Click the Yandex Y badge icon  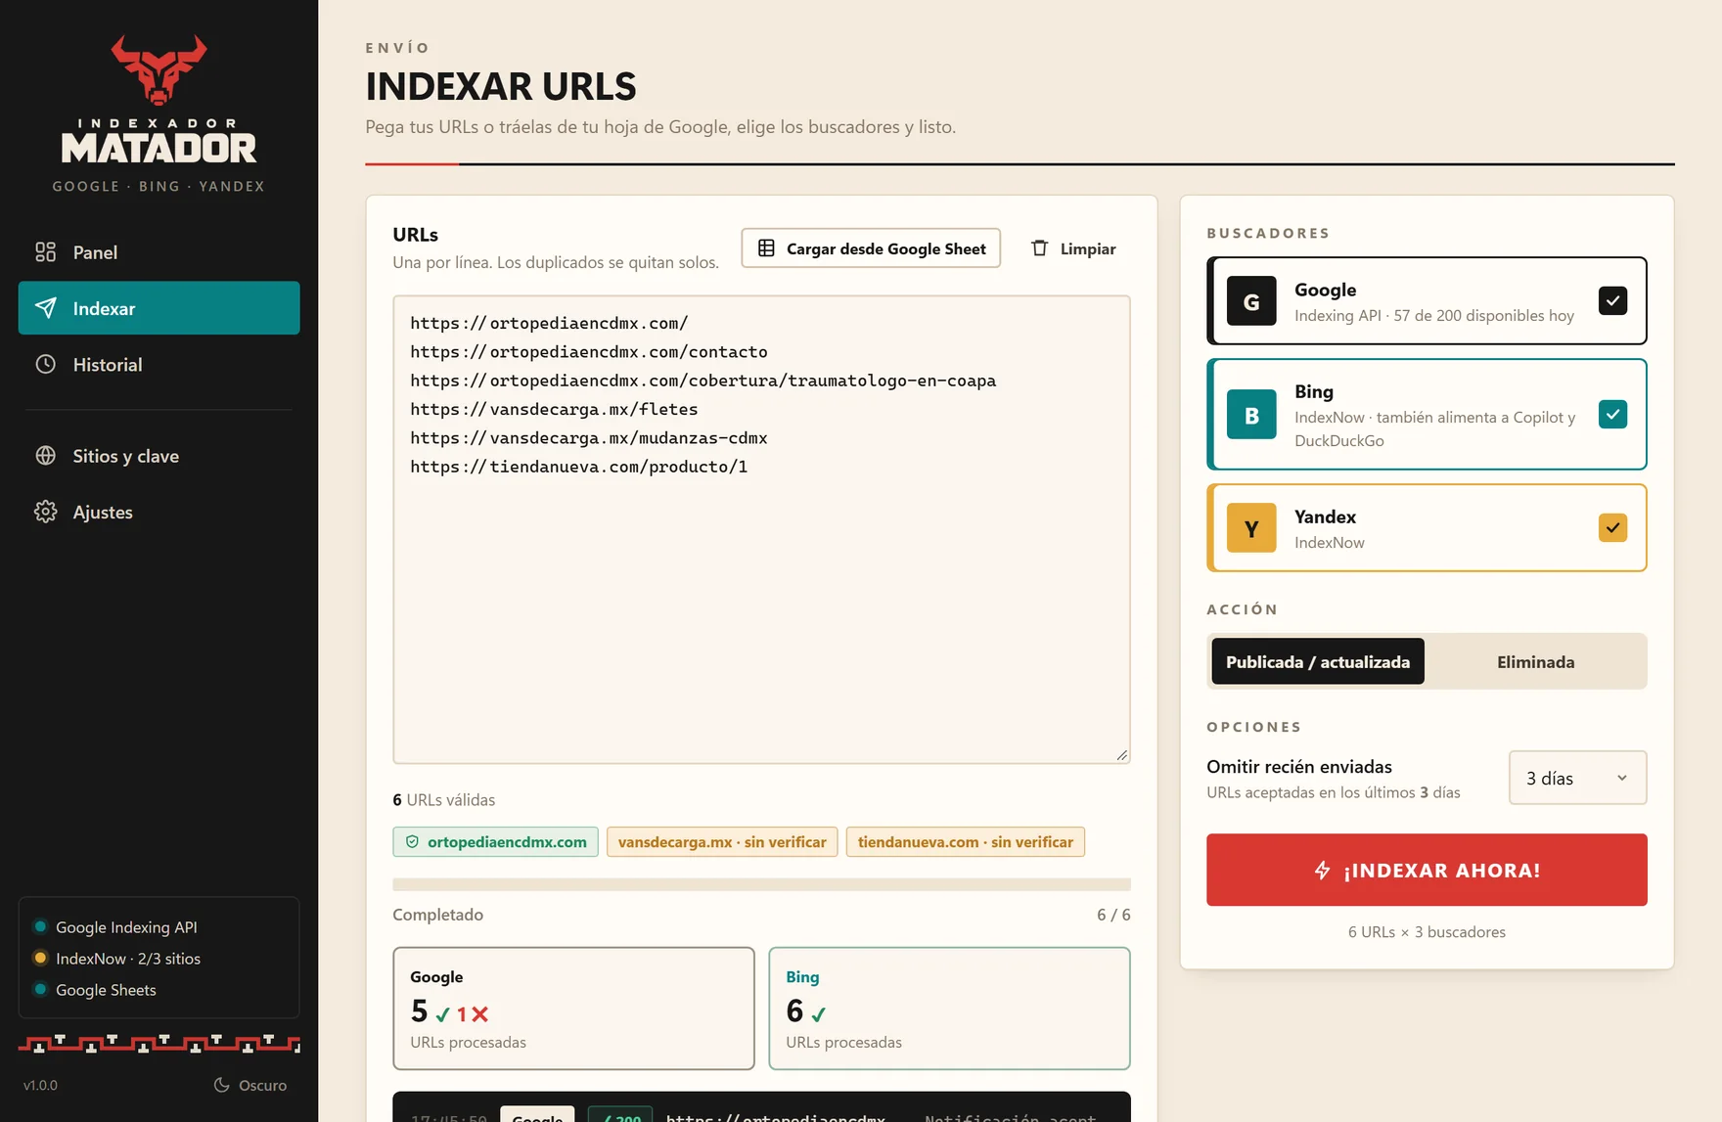(x=1251, y=528)
